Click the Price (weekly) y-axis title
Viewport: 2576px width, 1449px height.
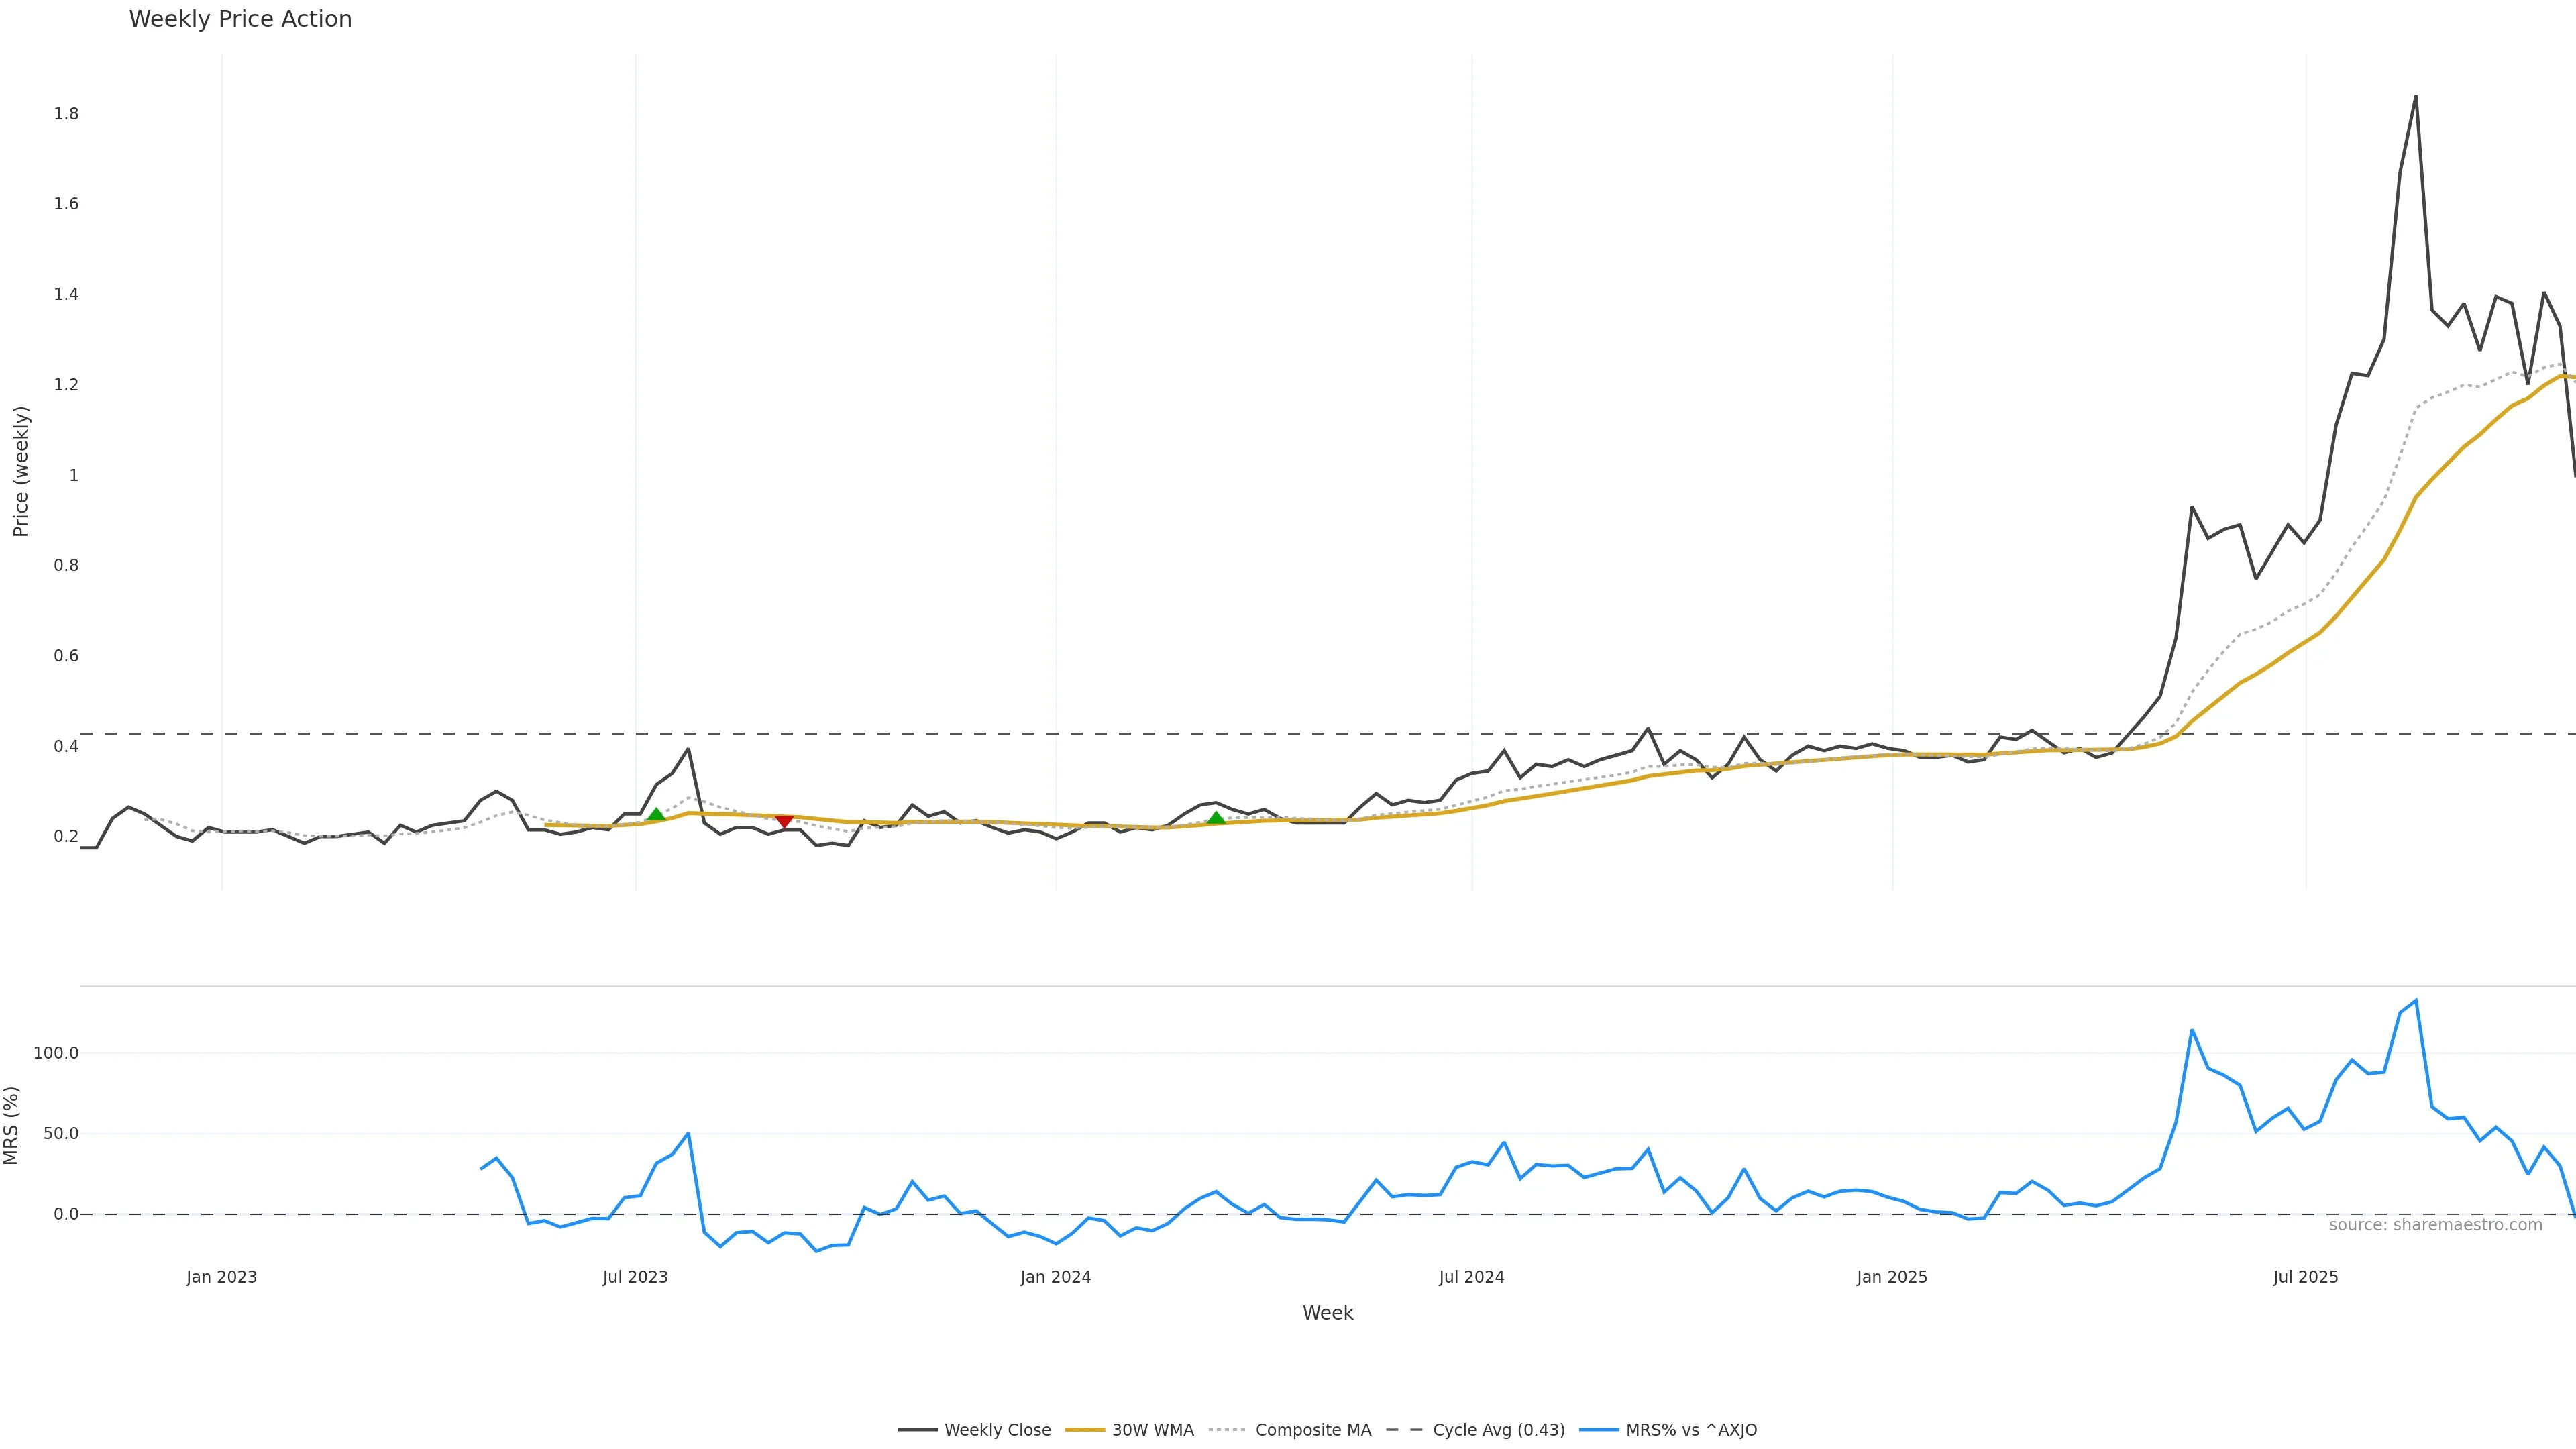(21, 471)
